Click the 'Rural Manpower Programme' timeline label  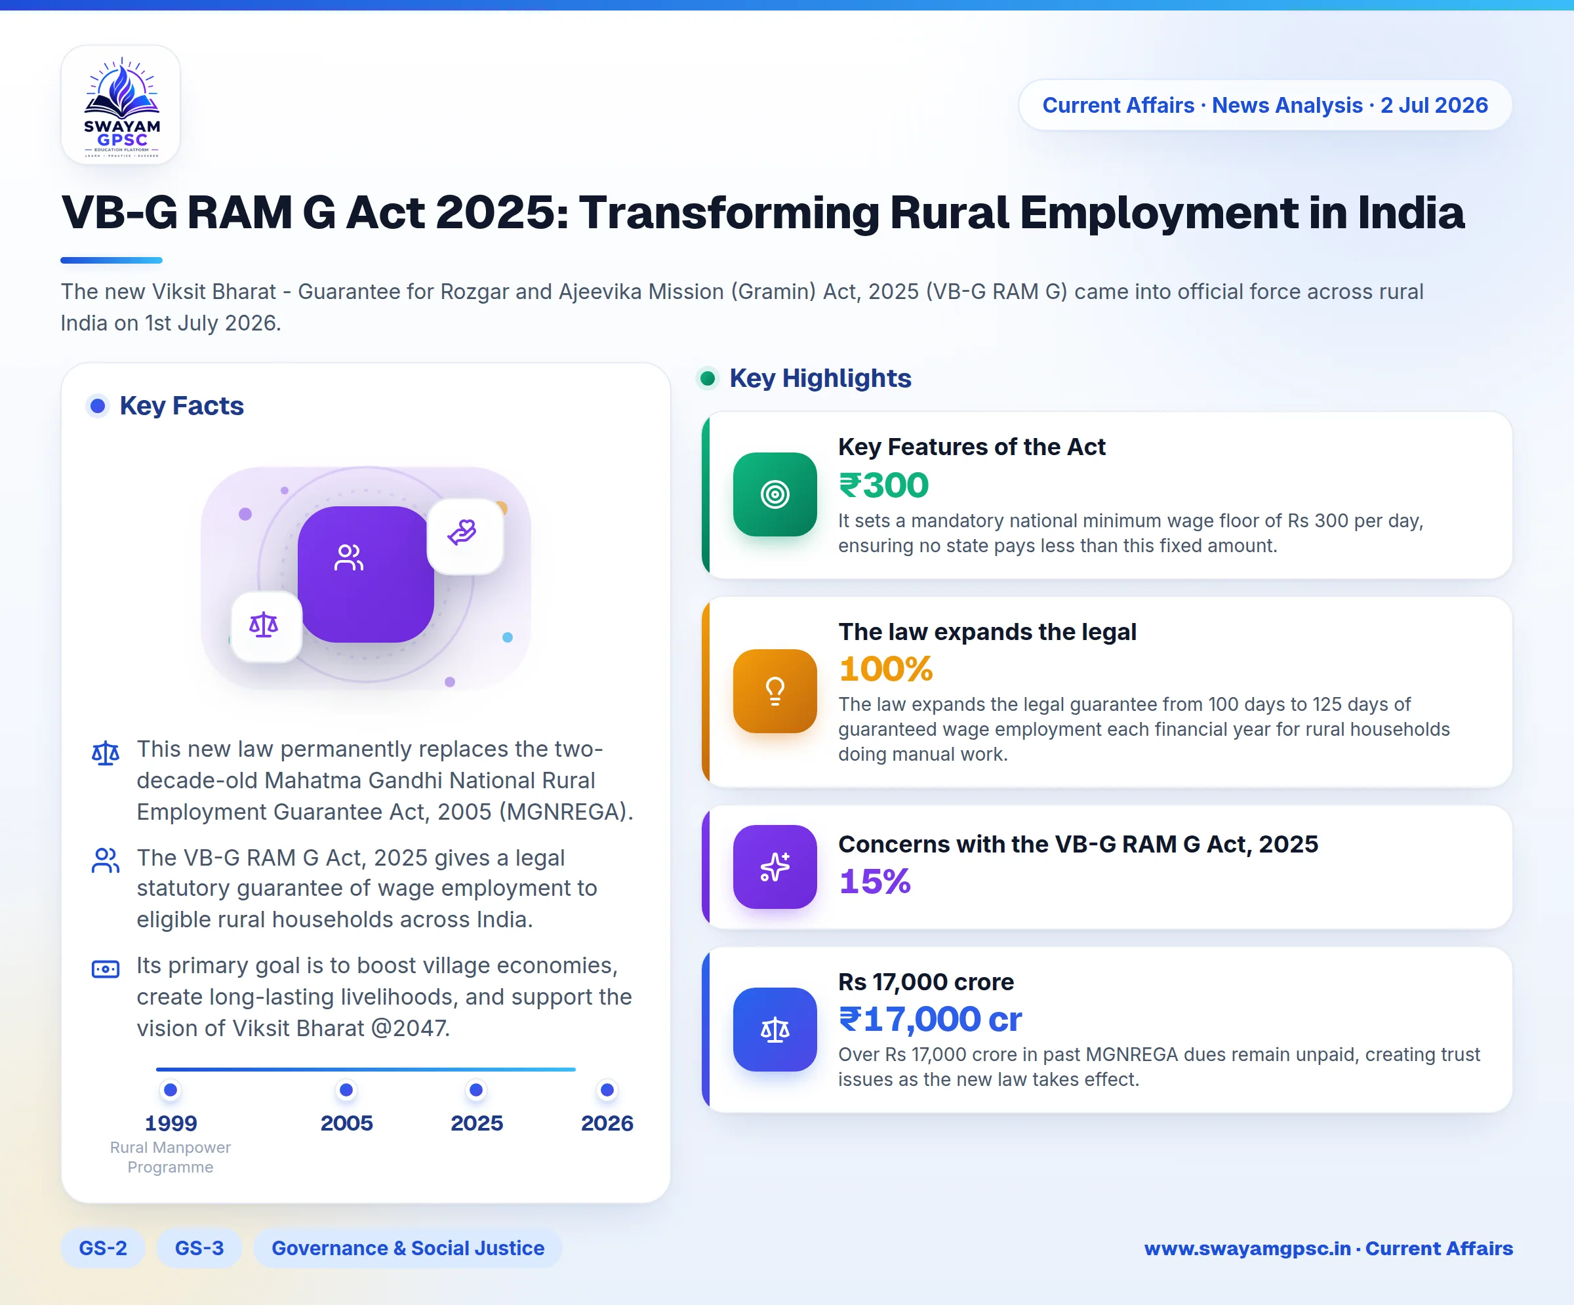[170, 1157]
